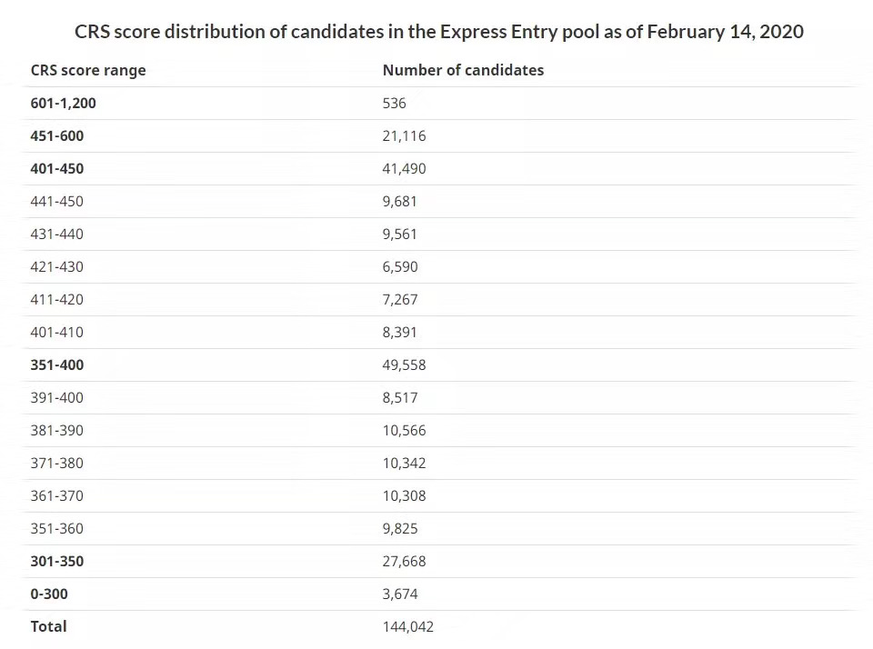
Task: Select the CRS score range column header
Action: pos(88,70)
